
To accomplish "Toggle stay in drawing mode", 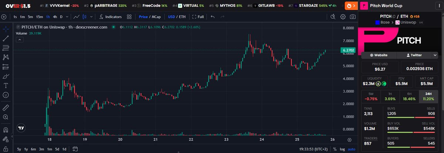I will 6,140.
